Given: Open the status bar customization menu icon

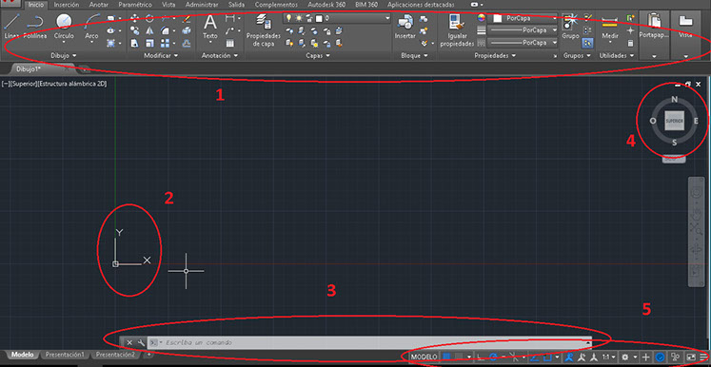Looking at the screenshot, I should pyautogui.click(x=703, y=357).
